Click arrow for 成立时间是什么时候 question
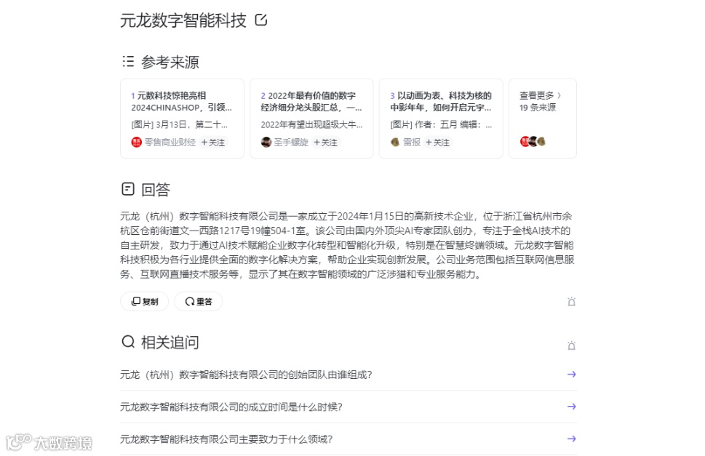 coord(571,407)
